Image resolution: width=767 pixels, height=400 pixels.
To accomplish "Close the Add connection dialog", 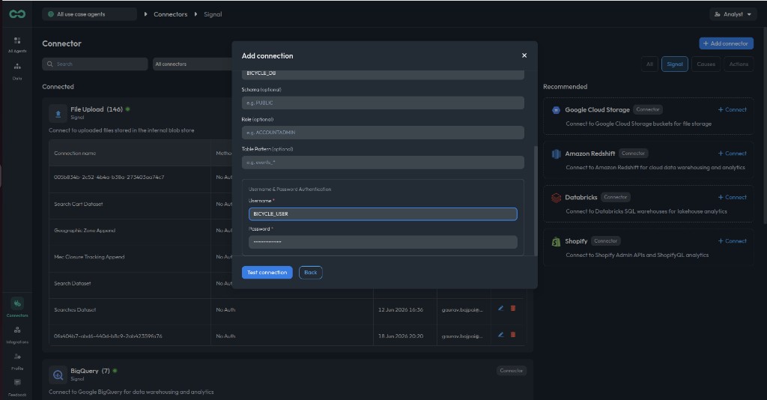I will coord(524,55).
